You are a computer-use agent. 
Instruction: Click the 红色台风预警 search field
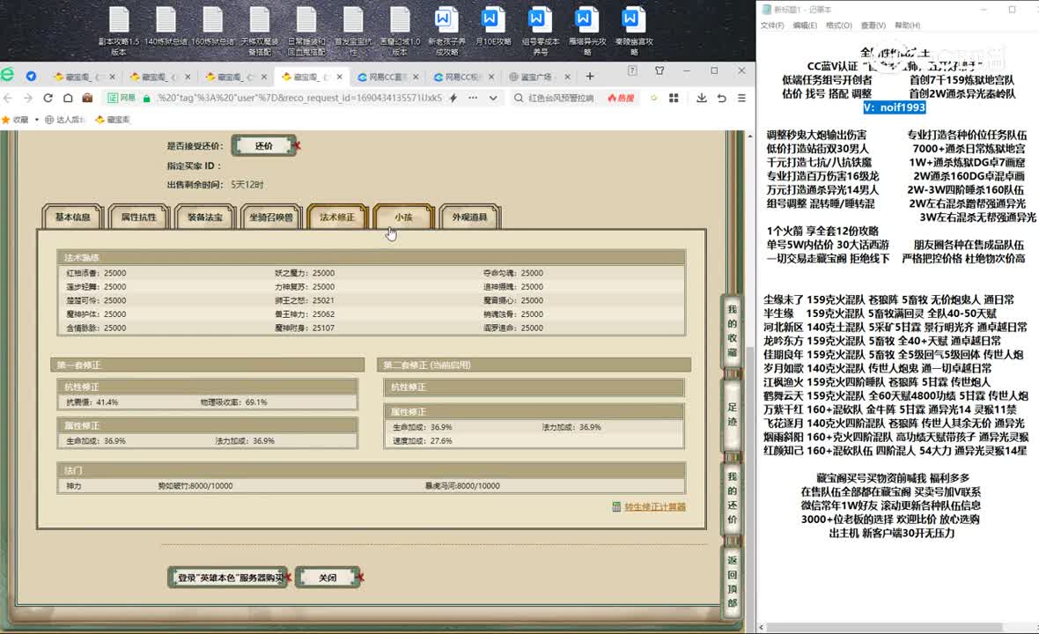click(561, 98)
